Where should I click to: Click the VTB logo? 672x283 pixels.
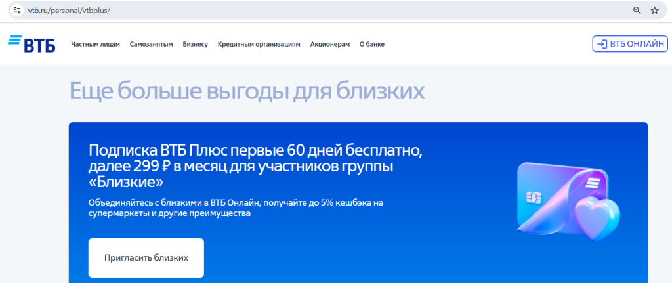31,44
